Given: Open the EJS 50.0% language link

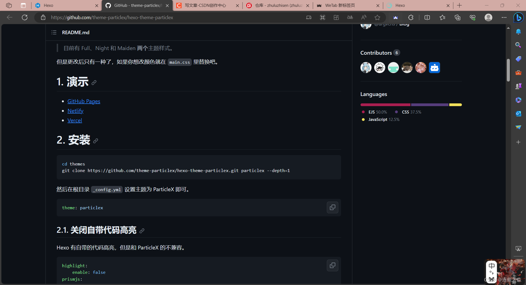Looking at the screenshot, I should [375, 112].
